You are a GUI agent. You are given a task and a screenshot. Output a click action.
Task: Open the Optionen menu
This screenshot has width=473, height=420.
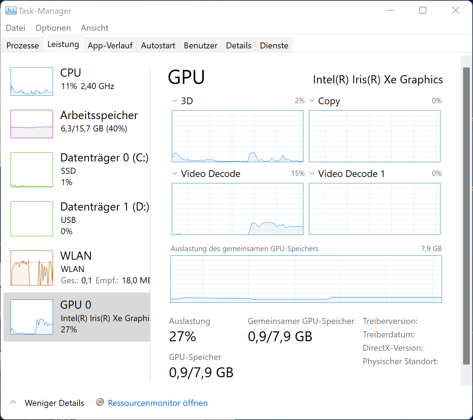(53, 28)
